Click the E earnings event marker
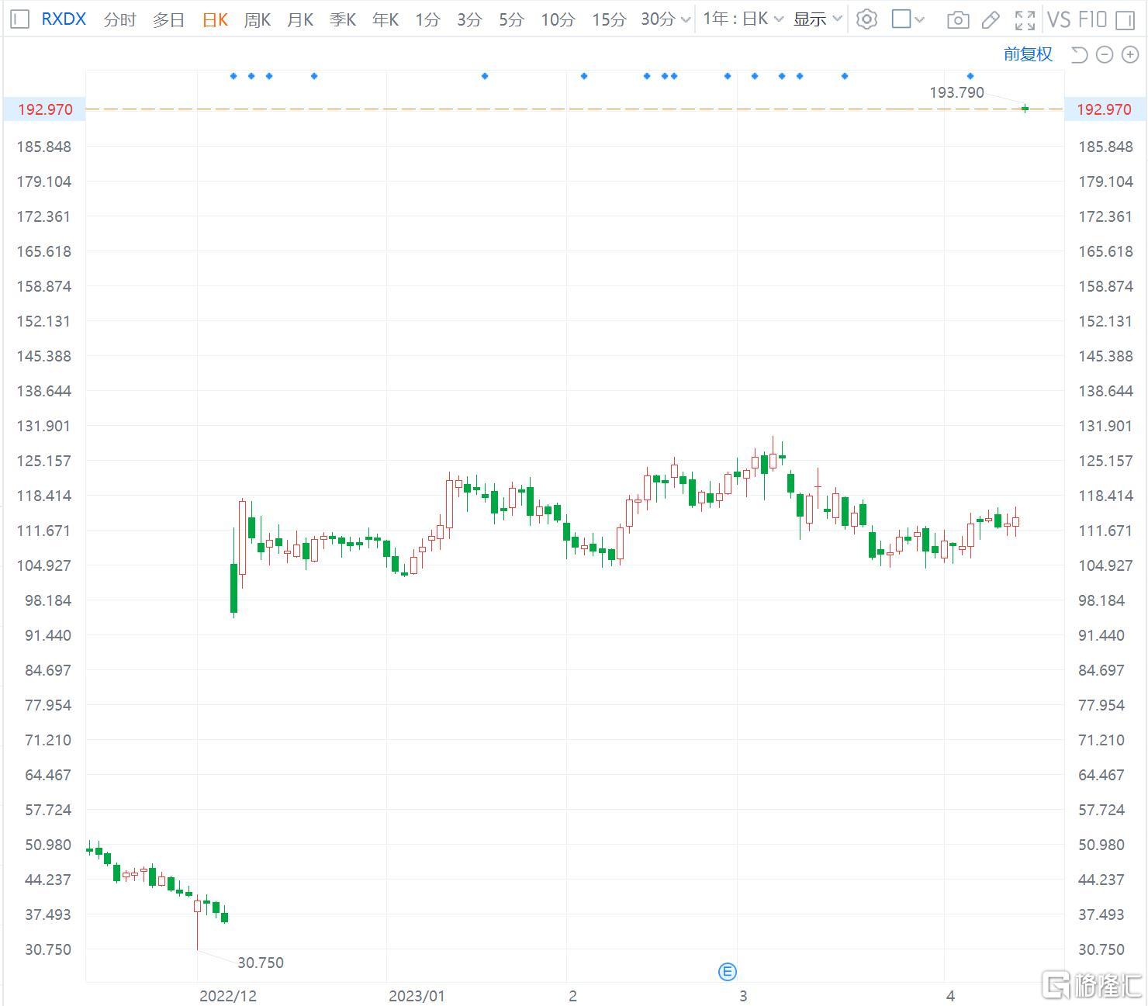 tap(727, 971)
